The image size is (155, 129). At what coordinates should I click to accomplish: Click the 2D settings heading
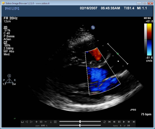pos(5,27)
